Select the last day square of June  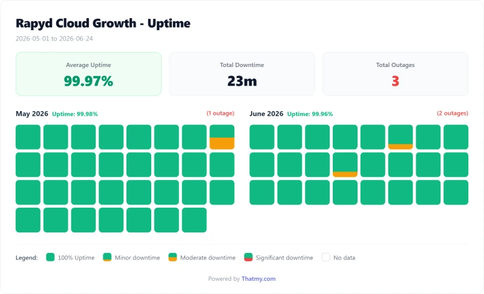(456, 193)
